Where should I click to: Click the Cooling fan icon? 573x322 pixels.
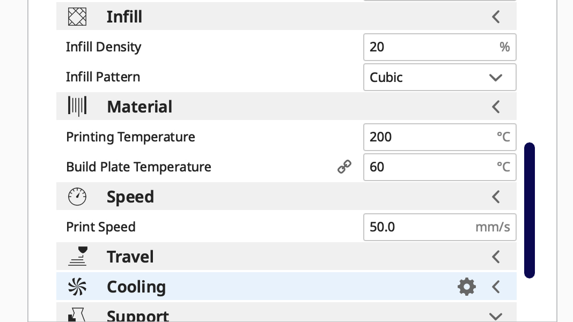pyautogui.click(x=77, y=287)
